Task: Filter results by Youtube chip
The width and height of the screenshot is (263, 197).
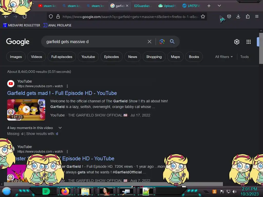Action: tap(88, 57)
